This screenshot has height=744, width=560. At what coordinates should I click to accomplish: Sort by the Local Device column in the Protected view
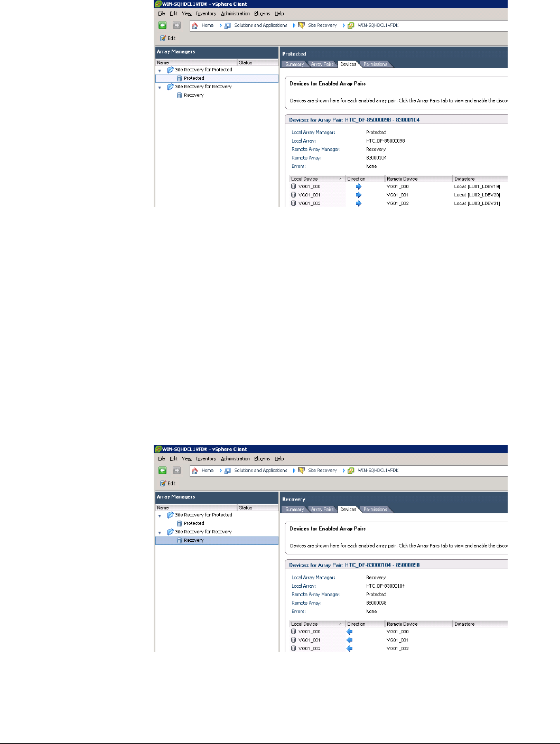click(318, 179)
